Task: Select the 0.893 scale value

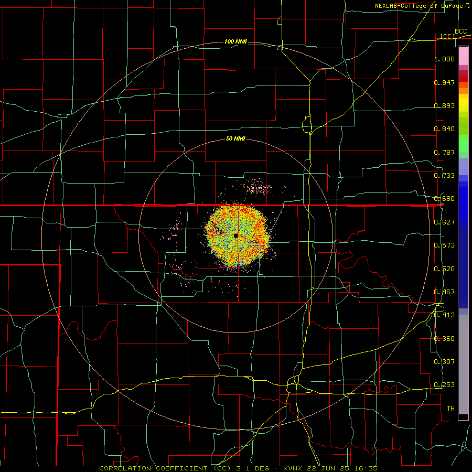Action: click(444, 105)
